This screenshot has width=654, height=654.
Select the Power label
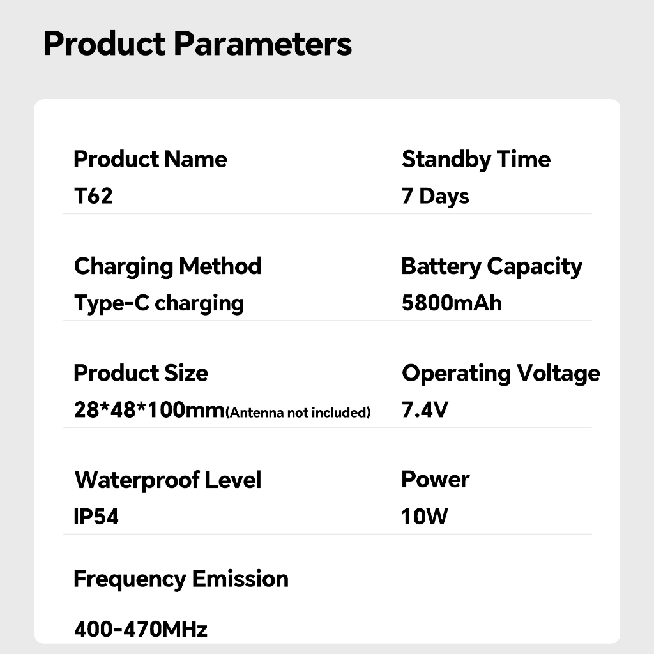[435, 480]
